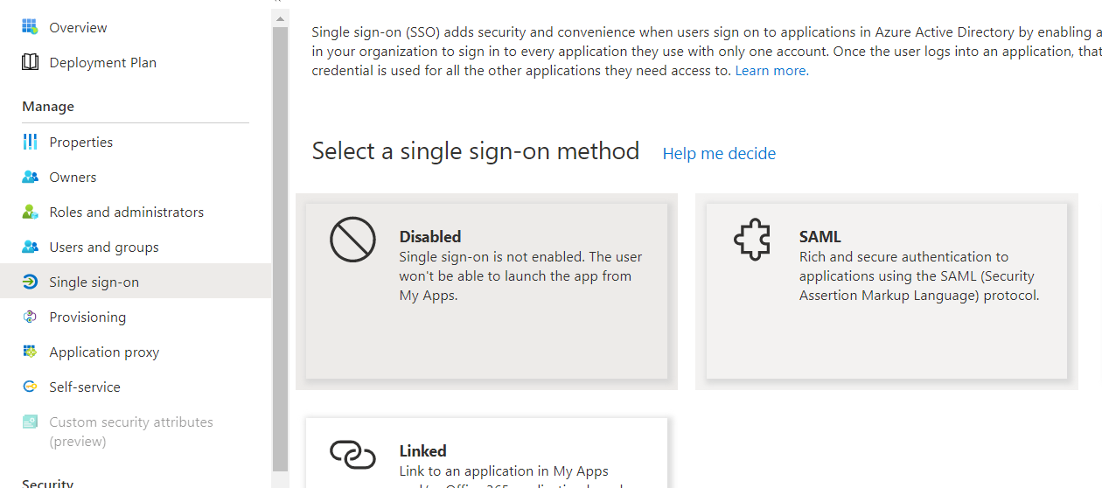The width and height of the screenshot is (1102, 488).
Task: Choose the Linked sign-on method card
Action: pos(486,453)
